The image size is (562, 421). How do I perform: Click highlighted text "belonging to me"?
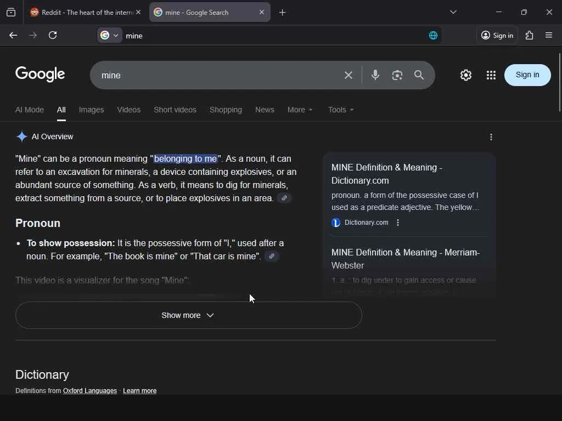[186, 158]
